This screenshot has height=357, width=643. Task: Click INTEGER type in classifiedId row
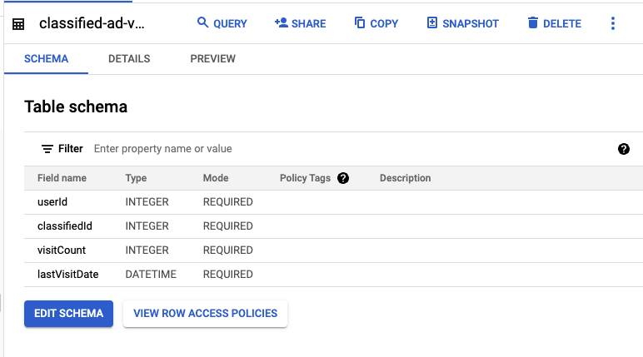[147, 226]
